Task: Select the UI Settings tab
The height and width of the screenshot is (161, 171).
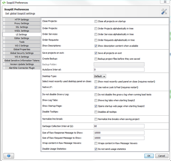Action: pos(22,35)
